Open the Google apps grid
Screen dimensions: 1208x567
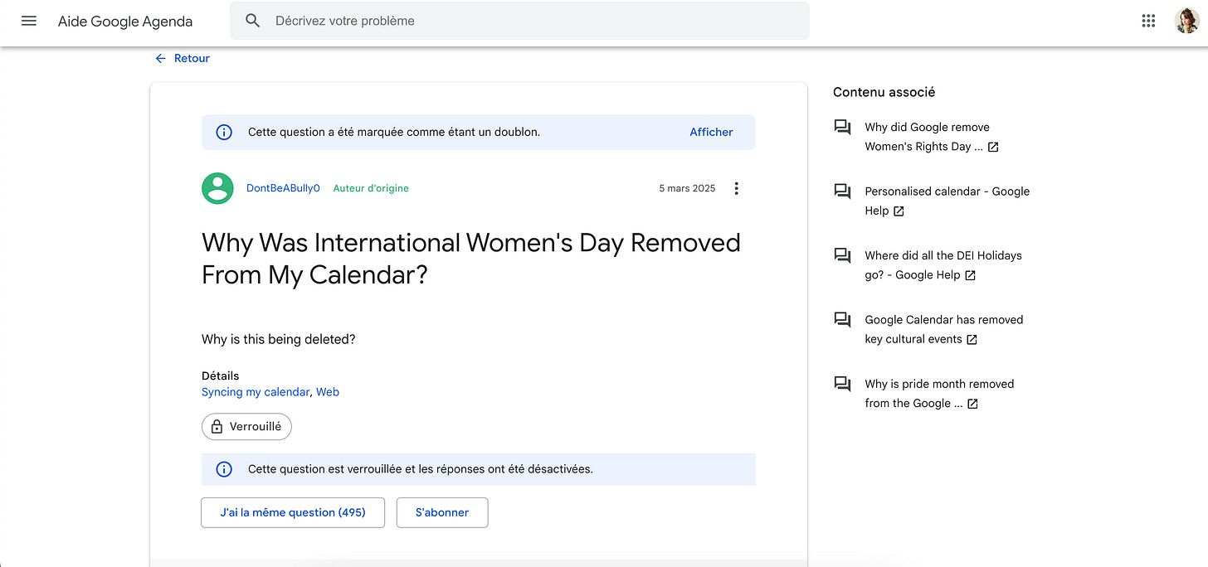1148,21
